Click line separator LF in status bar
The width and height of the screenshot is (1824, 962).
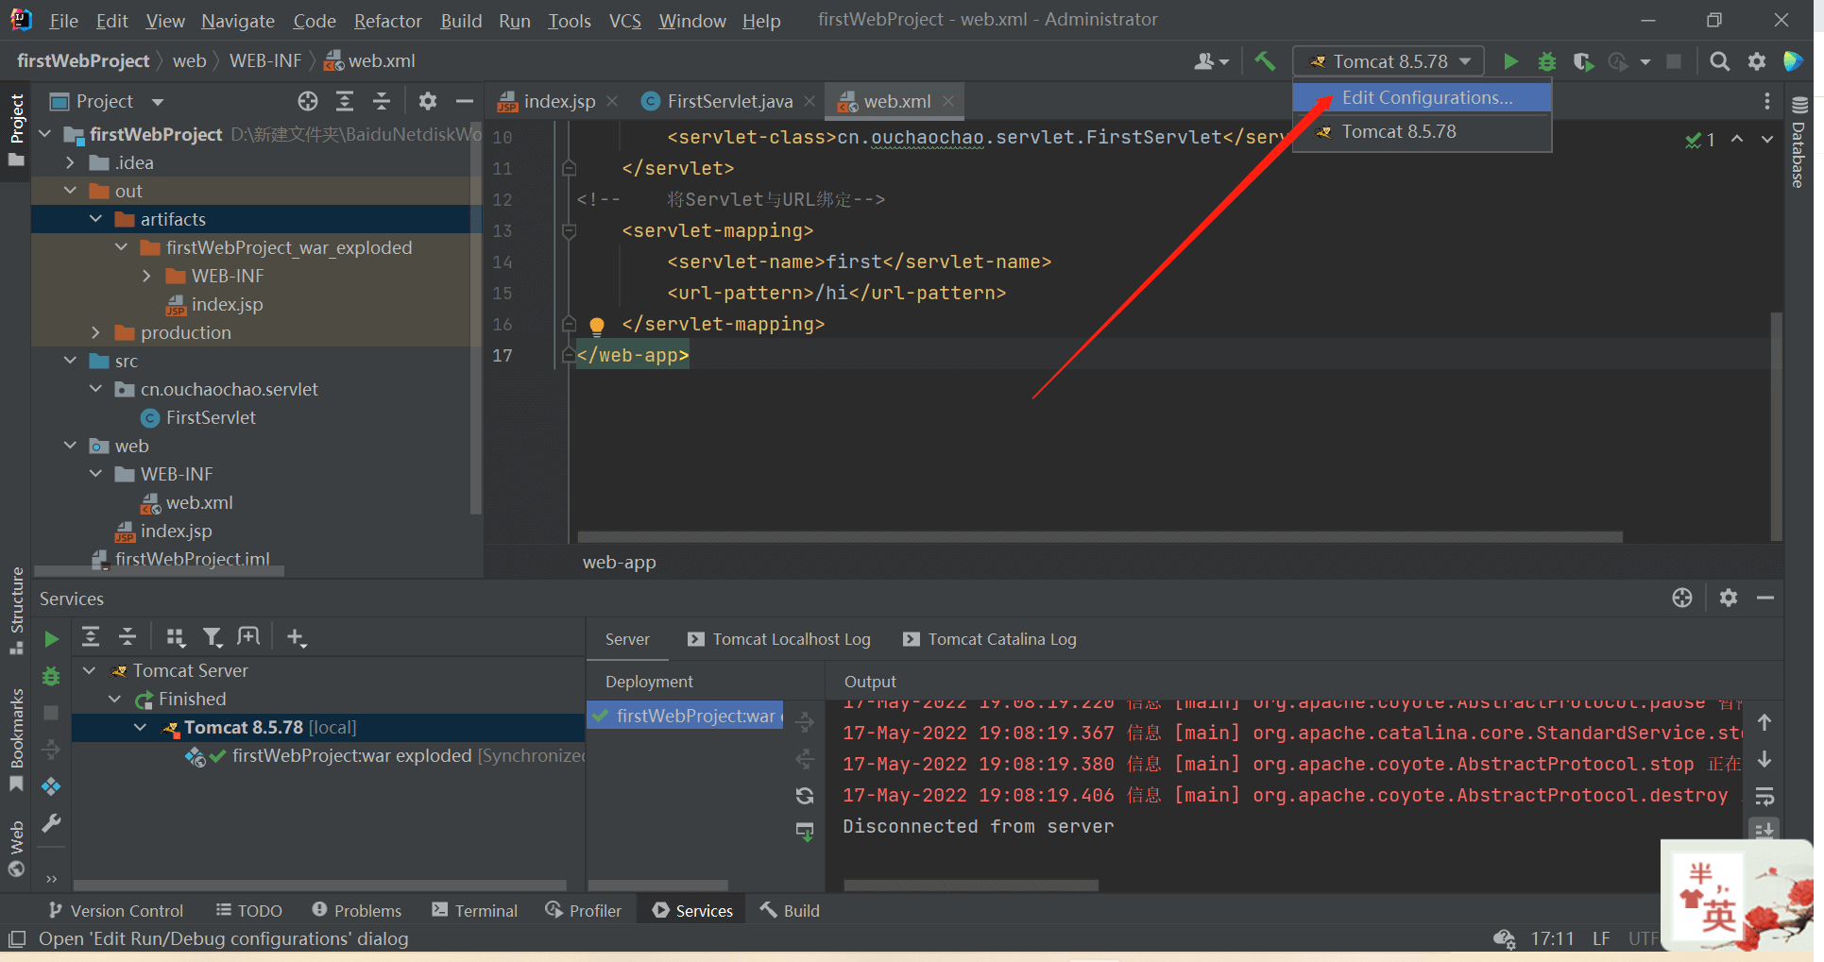(1601, 938)
